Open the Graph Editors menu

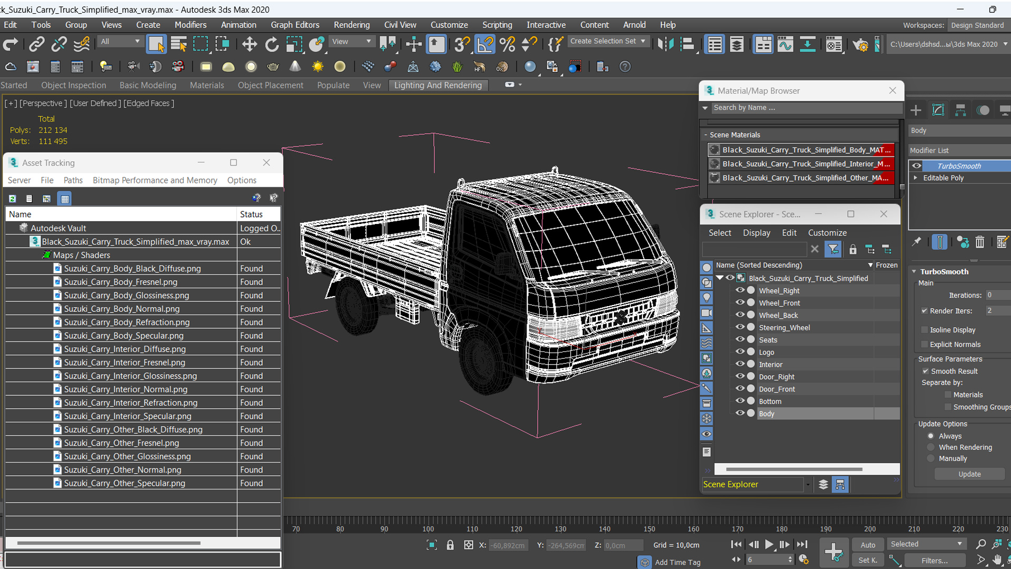tap(295, 25)
